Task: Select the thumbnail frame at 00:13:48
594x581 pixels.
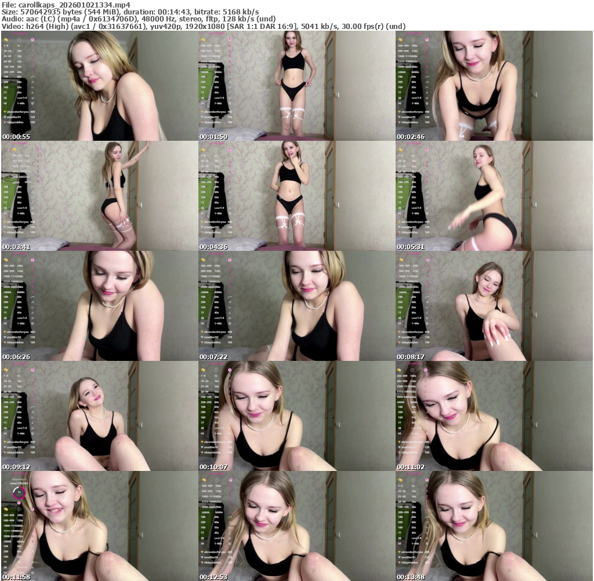Action: 494,526
